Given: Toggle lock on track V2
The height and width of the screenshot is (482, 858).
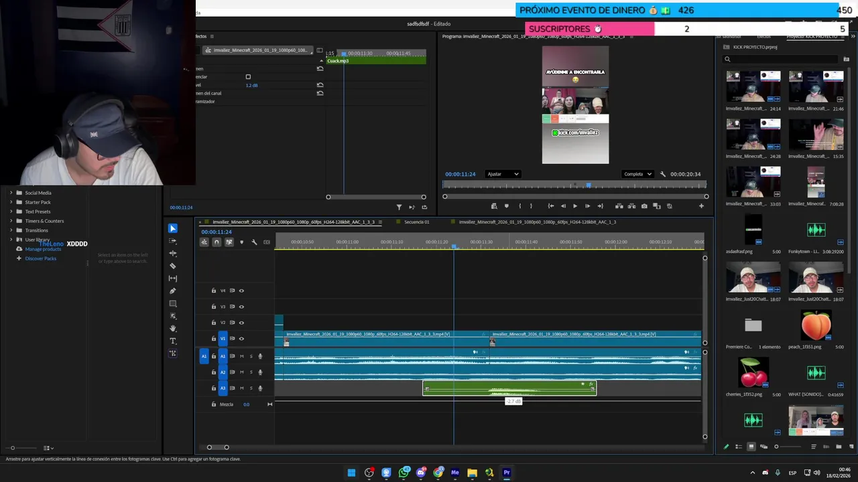Looking at the screenshot, I should 214,323.
